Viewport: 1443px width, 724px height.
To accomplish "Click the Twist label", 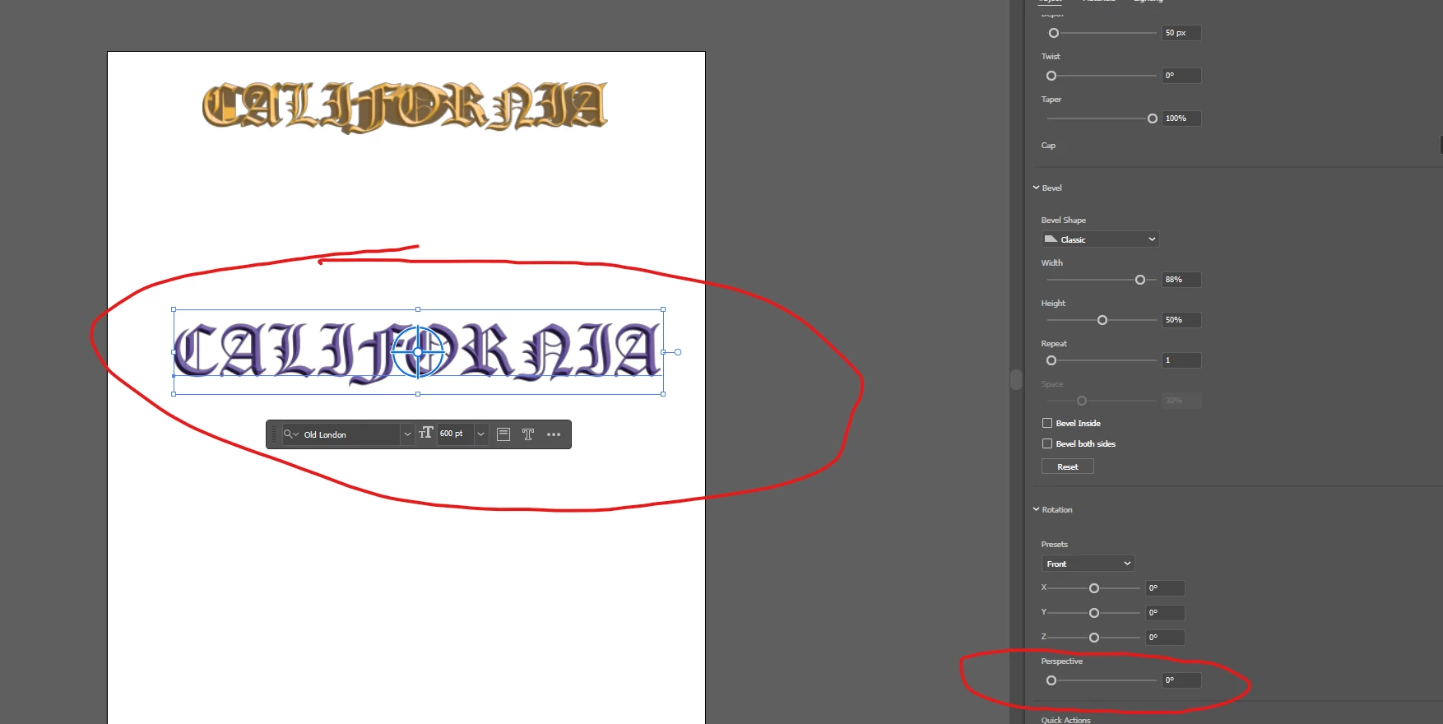I will [1051, 57].
